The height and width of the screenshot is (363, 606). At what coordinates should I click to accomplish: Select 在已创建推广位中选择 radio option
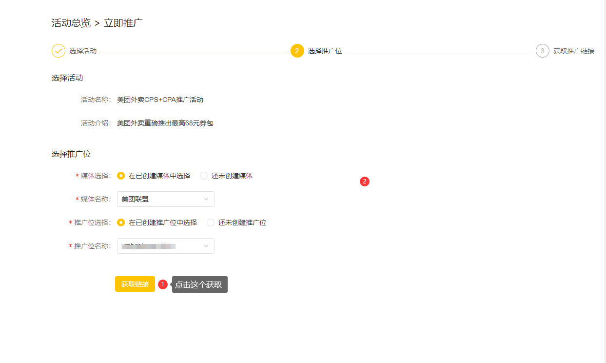[x=121, y=222]
